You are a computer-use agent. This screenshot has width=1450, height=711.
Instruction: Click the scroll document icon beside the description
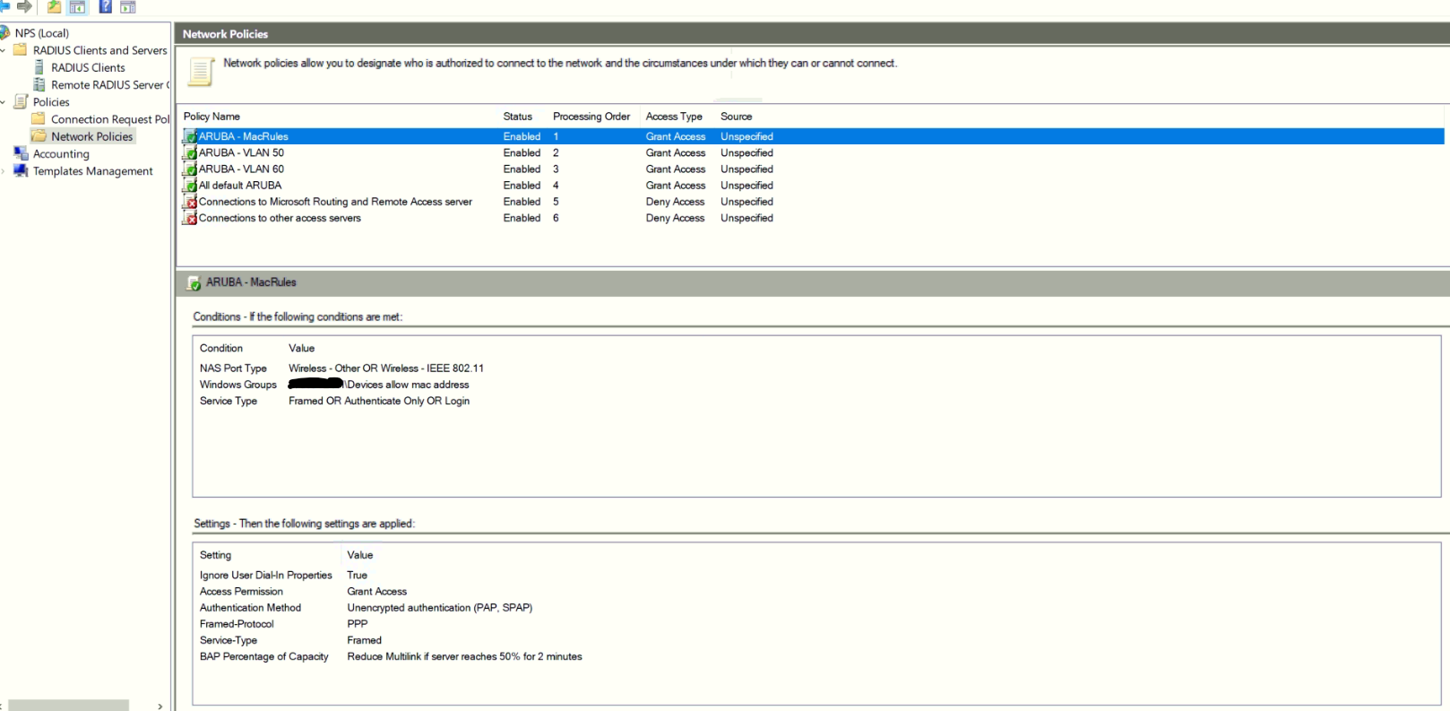[201, 72]
